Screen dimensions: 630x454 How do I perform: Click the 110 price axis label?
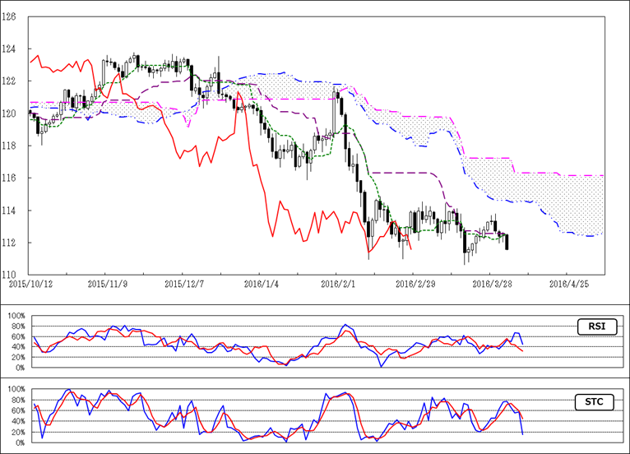11,275
